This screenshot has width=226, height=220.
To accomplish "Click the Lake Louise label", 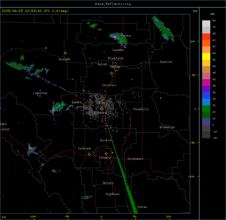I will point(5,126).
